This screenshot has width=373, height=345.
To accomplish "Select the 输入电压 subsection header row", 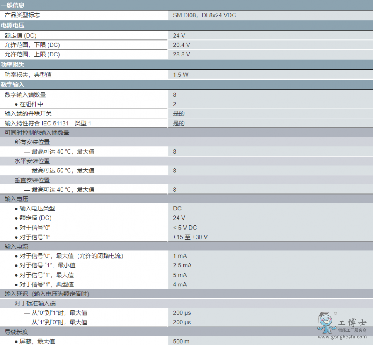I will pyautogui.click(x=17, y=199).
